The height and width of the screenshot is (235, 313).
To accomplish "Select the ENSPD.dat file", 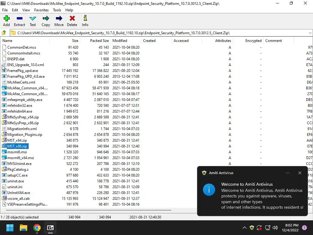I will (x=16, y=59).
